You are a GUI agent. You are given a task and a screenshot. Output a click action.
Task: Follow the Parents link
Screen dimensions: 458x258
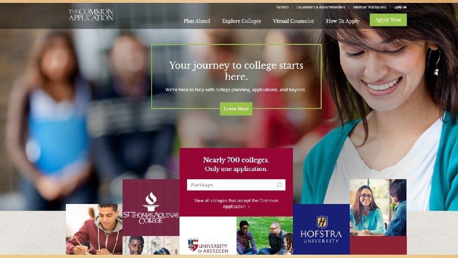pos(282,7)
